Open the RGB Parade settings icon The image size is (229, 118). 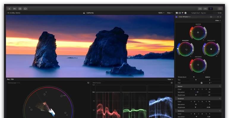[x=172, y=83]
